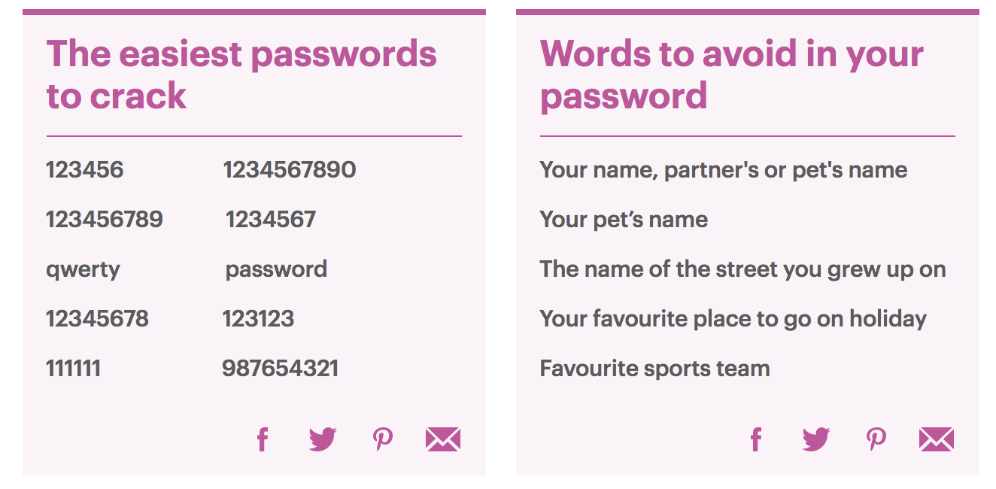Tweet the easiest passwords card
The image size is (996, 489).
tap(323, 439)
